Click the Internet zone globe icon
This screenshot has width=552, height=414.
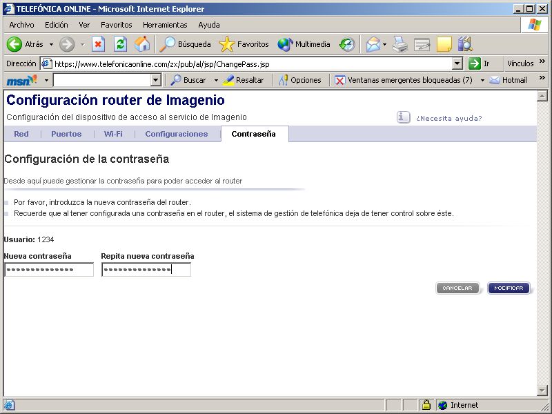coord(442,405)
